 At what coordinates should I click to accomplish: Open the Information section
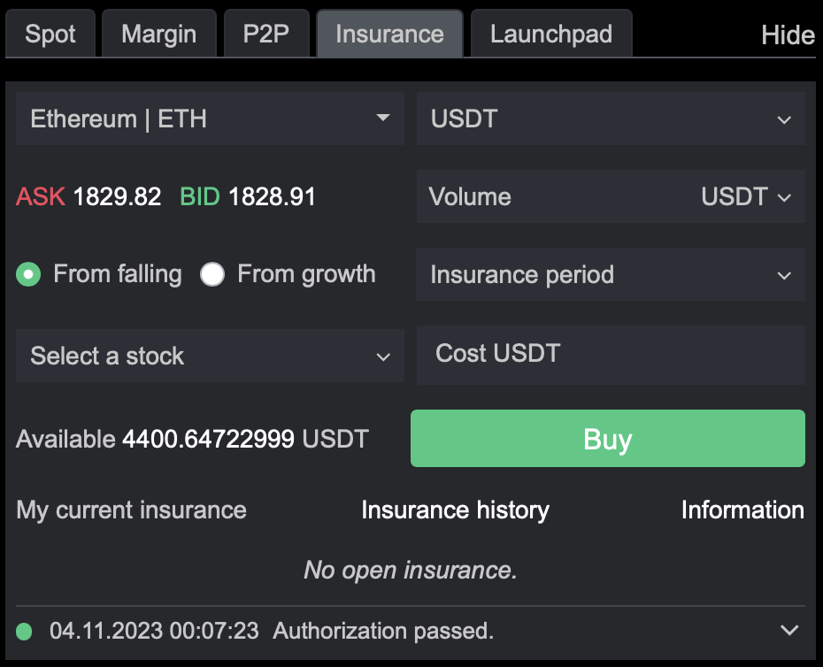[x=742, y=510]
